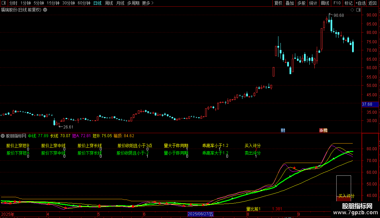
Task: Click the 37.68 price axis label
Action: tap(370, 104)
